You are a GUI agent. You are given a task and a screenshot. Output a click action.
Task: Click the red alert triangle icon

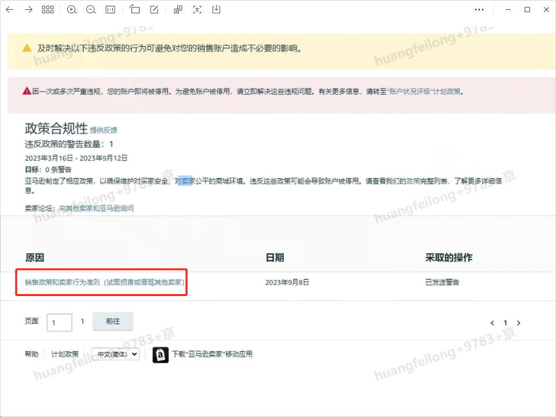pyautogui.click(x=27, y=91)
